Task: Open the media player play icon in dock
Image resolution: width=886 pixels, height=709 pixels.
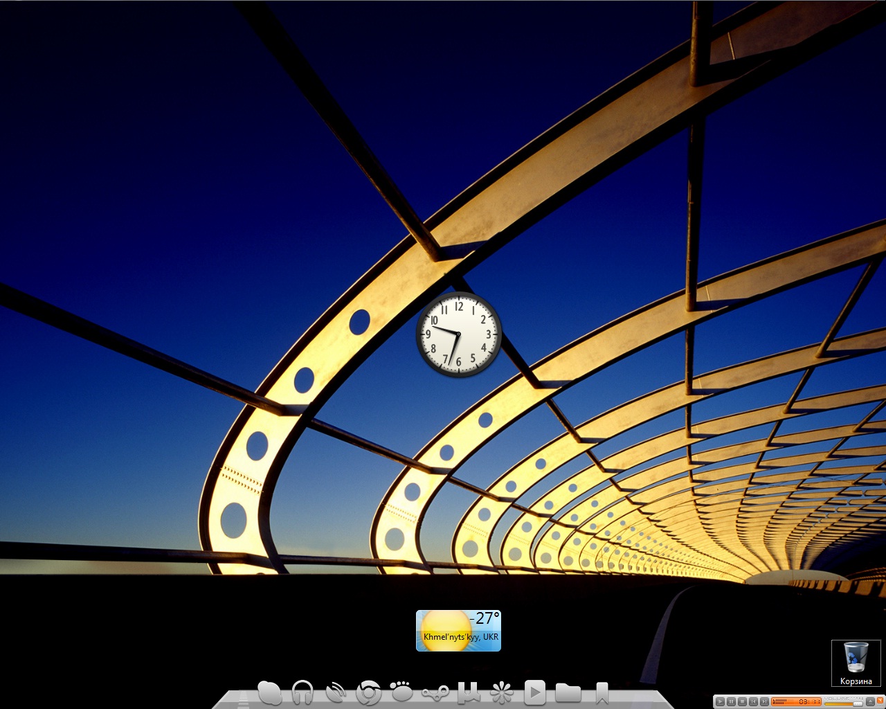Action: (534, 692)
